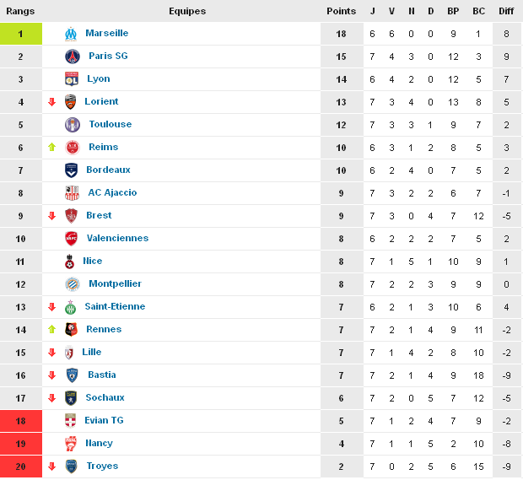Open the Saint-Etienne team link
523x480 pixels.
(115, 307)
